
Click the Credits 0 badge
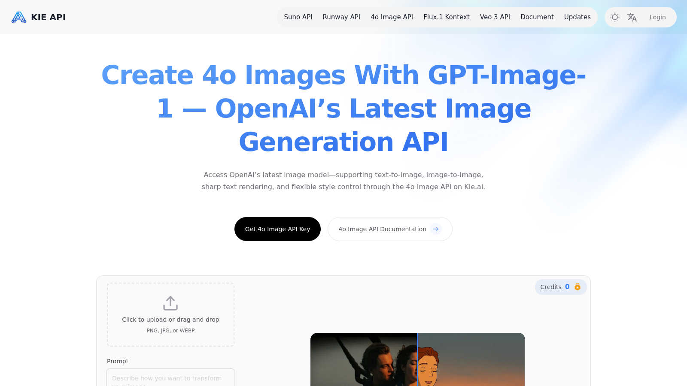560,287
